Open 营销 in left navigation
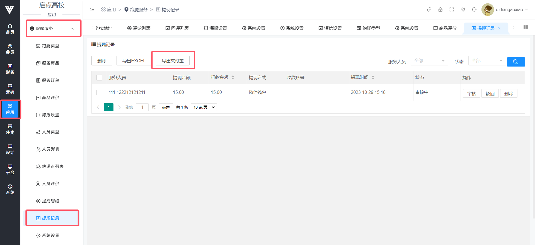The width and height of the screenshot is (535, 245). [10, 89]
